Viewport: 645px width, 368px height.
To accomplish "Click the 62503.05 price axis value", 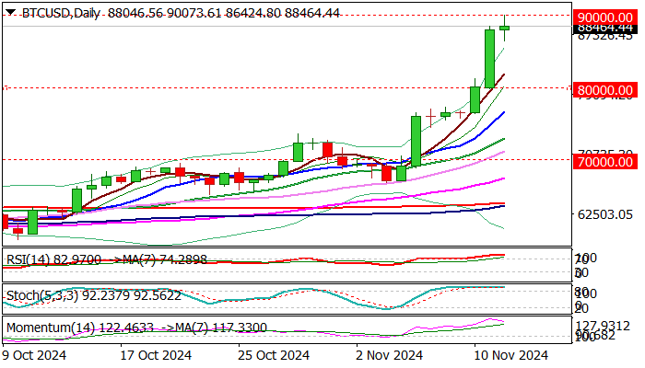I will point(605,214).
